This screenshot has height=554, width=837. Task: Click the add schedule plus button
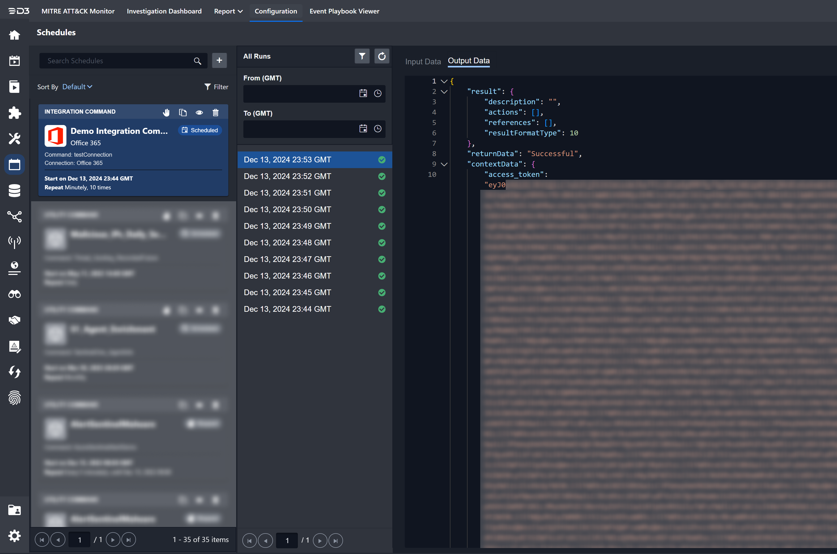coord(219,60)
